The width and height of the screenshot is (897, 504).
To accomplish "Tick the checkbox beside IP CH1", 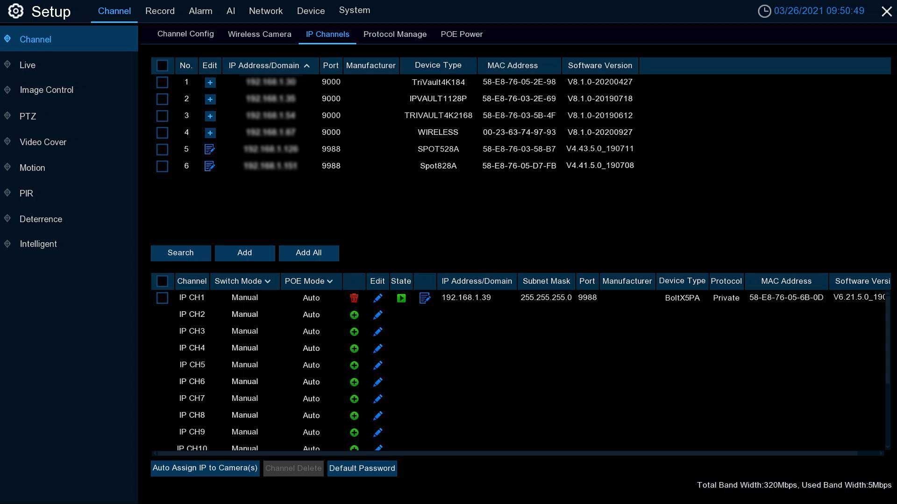I will (x=162, y=298).
